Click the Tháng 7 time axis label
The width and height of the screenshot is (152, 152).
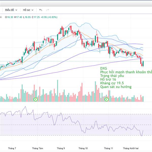coord(12,148)
